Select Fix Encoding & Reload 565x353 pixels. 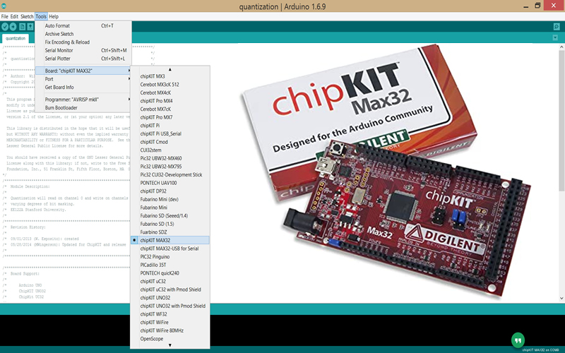[83, 42]
